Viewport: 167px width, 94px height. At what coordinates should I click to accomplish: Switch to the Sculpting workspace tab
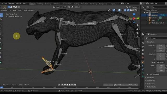coord(48,4)
